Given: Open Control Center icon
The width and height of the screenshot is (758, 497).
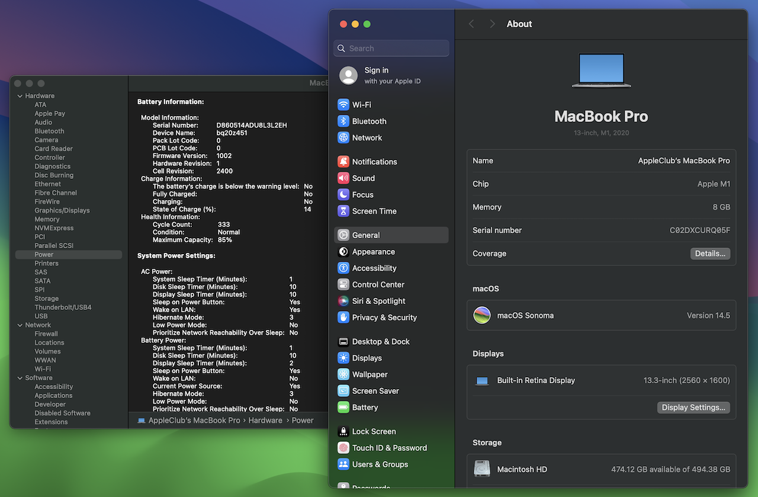Looking at the screenshot, I should (x=343, y=285).
